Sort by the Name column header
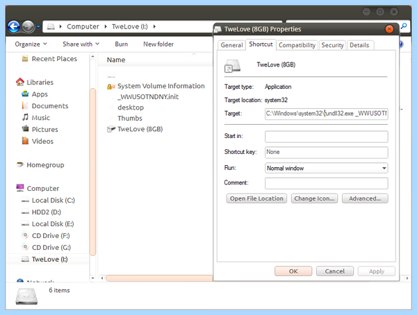This screenshot has width=417, height=315. (x=116, y=60)
